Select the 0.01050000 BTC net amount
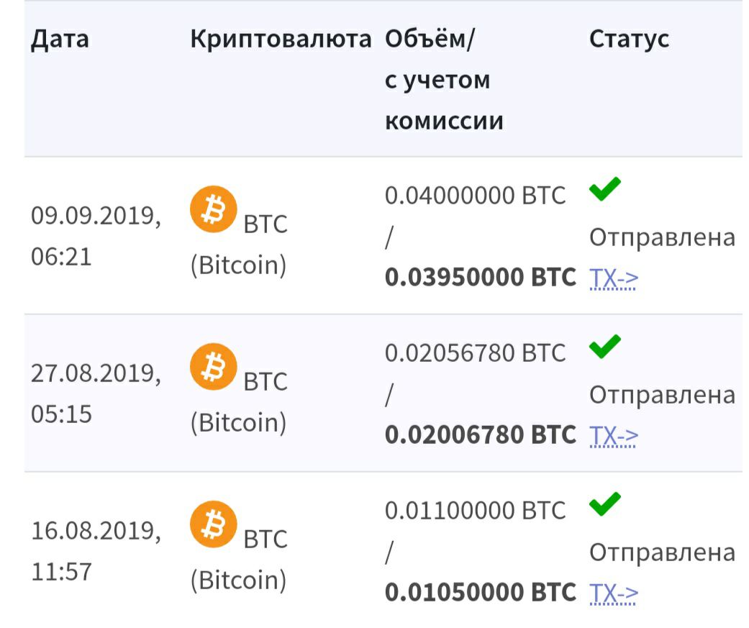This screenshot has width=749, height=628. pos(480,593)
